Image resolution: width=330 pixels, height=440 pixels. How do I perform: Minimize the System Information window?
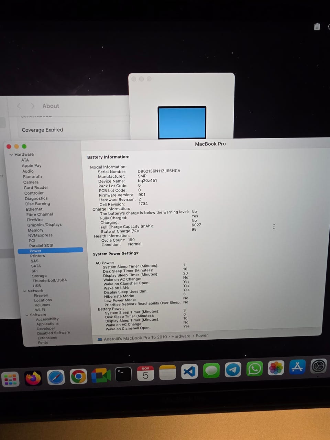pos(16,146)
